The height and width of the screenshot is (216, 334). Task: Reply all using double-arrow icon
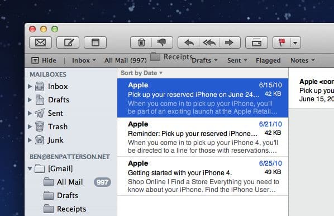click(x=209, y=43)
